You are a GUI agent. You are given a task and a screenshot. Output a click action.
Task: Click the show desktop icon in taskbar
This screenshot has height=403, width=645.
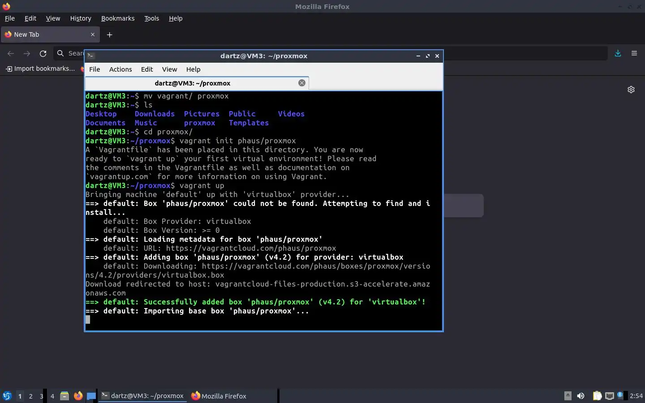pyautogui.click(x=91, y=396)
